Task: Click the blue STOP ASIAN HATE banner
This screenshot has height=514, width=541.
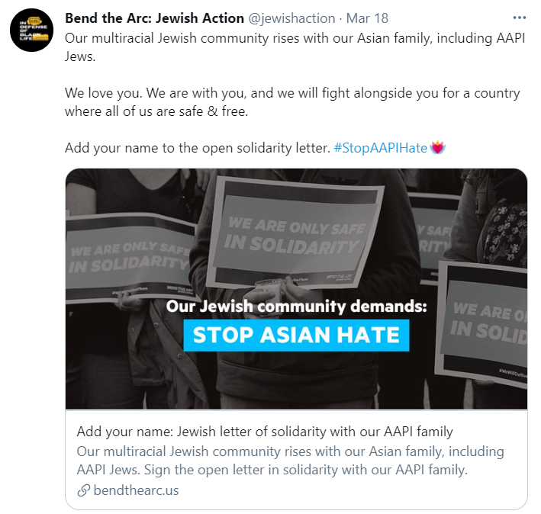Action: (296, 336)
